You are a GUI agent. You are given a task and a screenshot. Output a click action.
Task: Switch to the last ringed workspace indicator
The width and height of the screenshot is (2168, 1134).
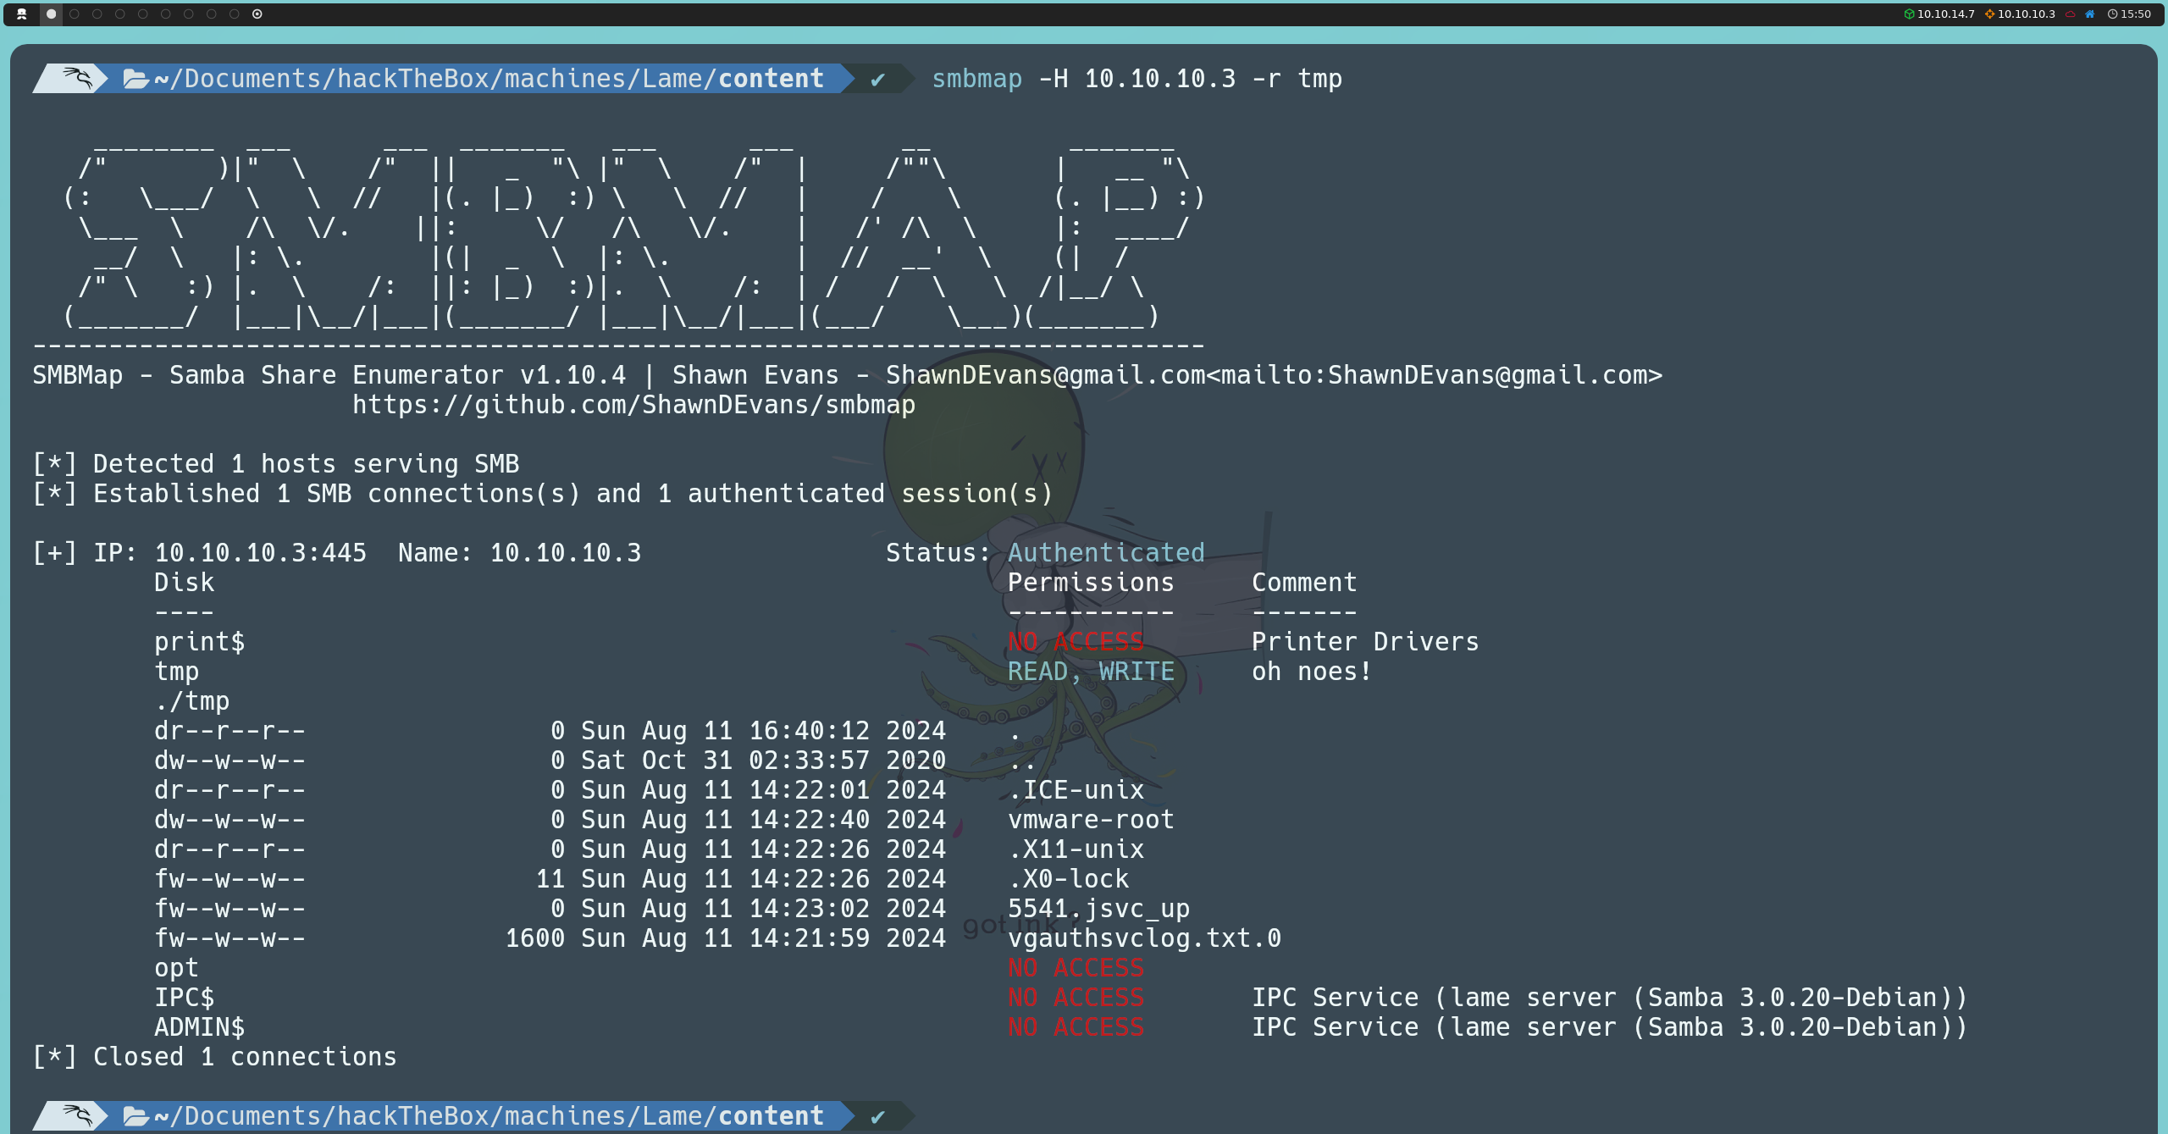(x=257, y=14)
